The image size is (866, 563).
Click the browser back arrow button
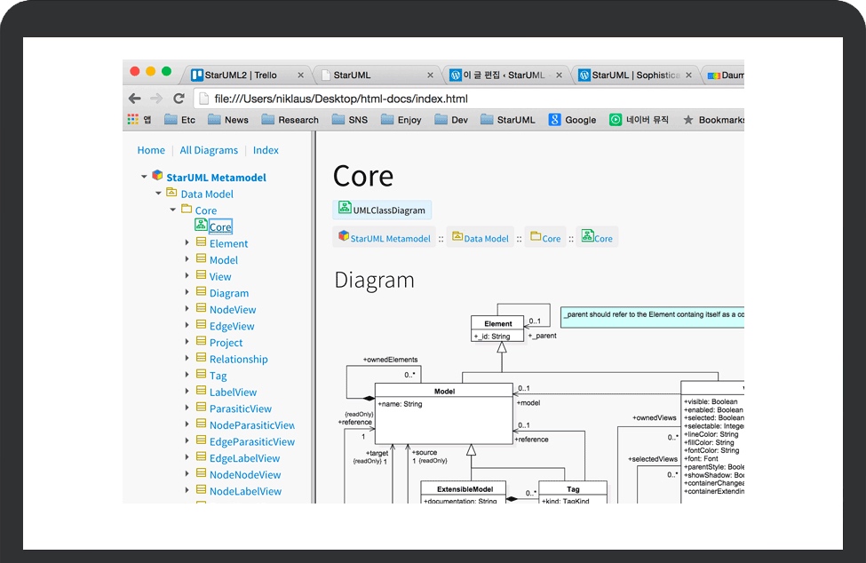coord(135,99)
